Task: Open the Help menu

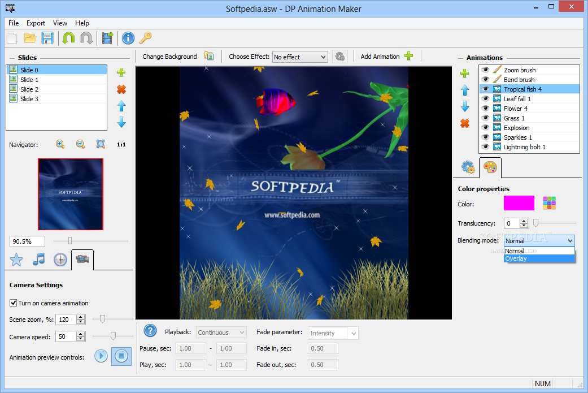Action: point(82,23)
